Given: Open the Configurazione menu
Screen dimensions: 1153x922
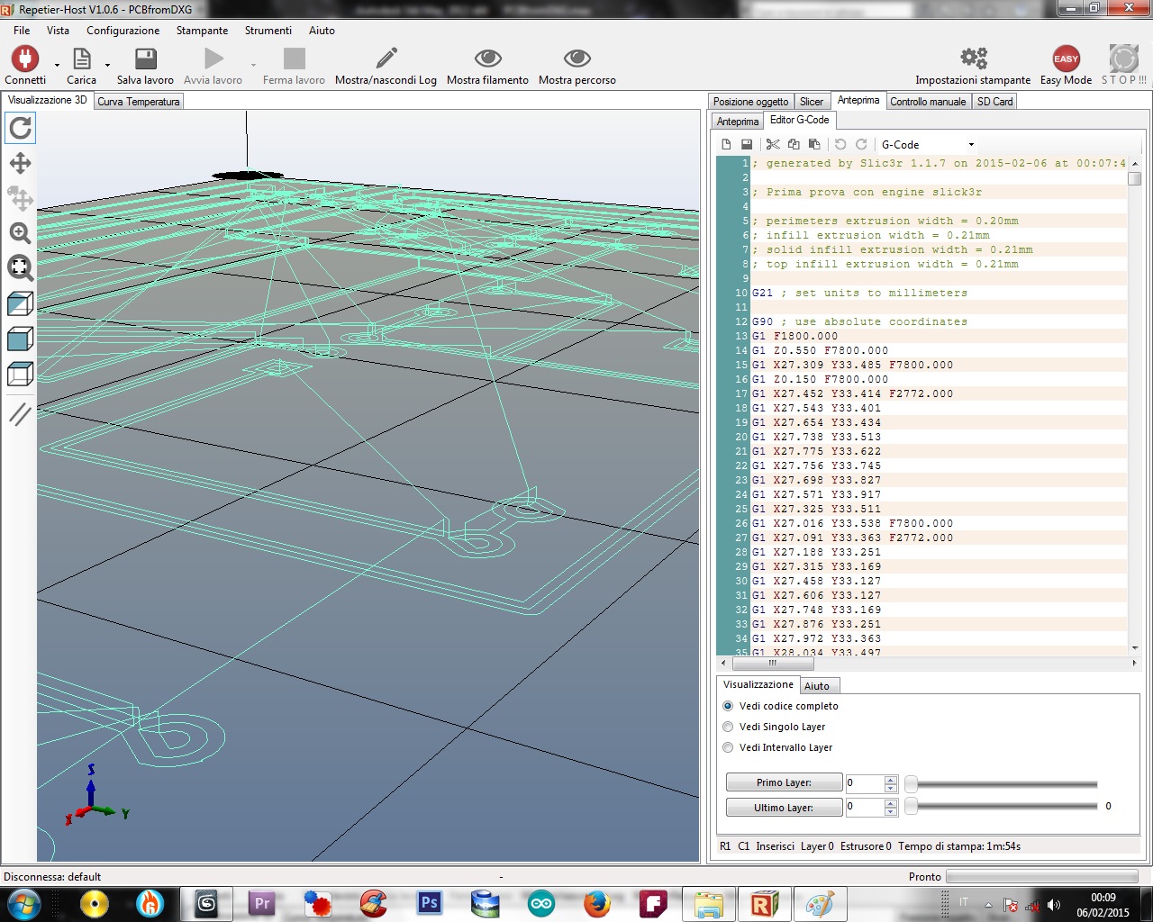Looking at the screenshot, I should [x=123, y=31].
